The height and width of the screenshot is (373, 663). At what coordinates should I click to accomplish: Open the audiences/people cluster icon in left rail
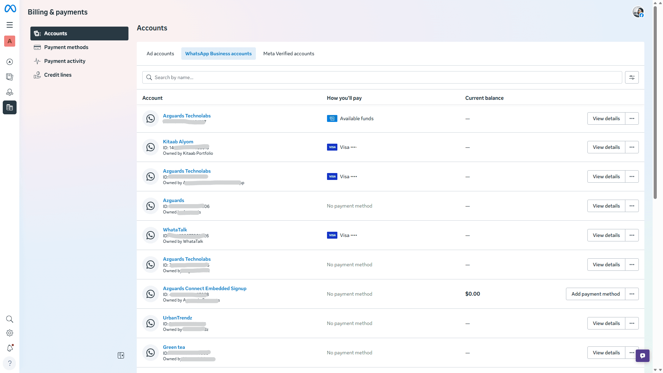tap(10, 92)
